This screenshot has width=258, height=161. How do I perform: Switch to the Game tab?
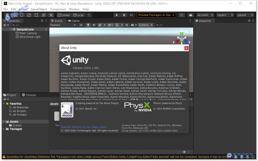[74, 21]
